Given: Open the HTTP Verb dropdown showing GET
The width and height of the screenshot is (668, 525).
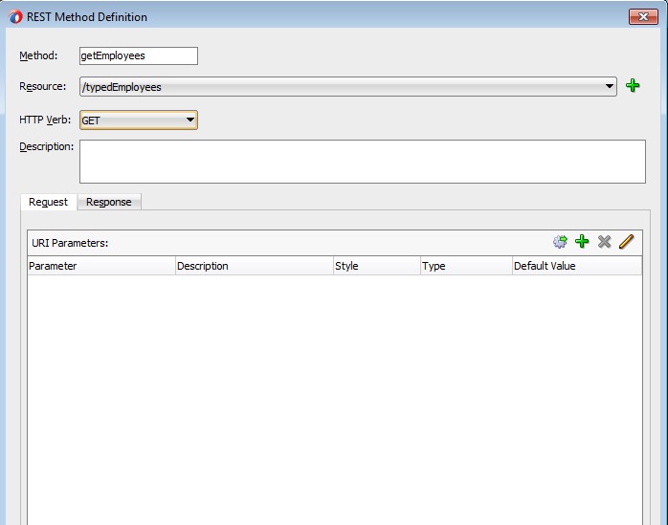Looking at the screenshot, I should pyautogui.click(x=190, y=120).
